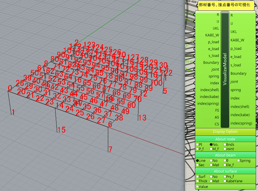This screenshot has height=191, width=258.
Task: Select the Thick radio option
Action: click(197, 181)
